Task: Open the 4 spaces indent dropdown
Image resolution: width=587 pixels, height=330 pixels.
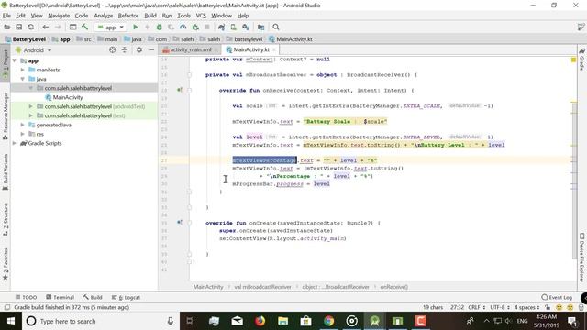Action: tap(526, 307)
